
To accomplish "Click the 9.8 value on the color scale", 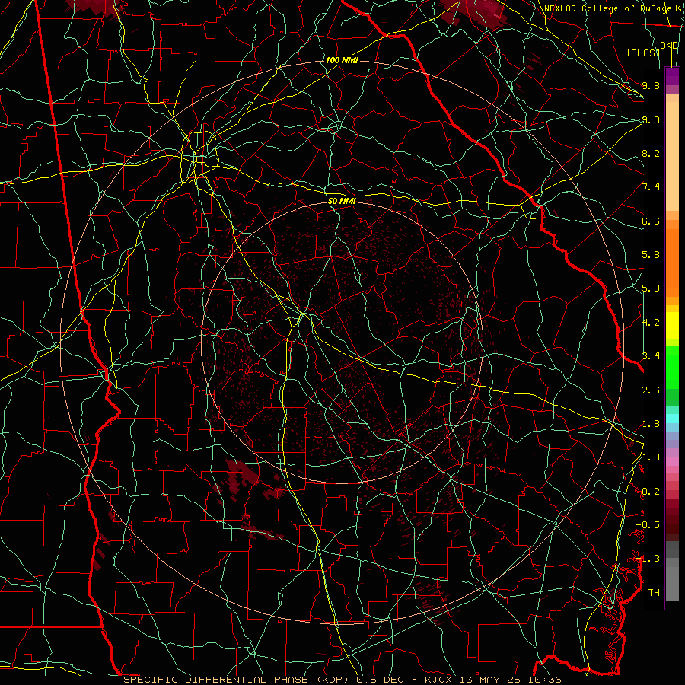I will pyautogui.click(x=651, y=85).
